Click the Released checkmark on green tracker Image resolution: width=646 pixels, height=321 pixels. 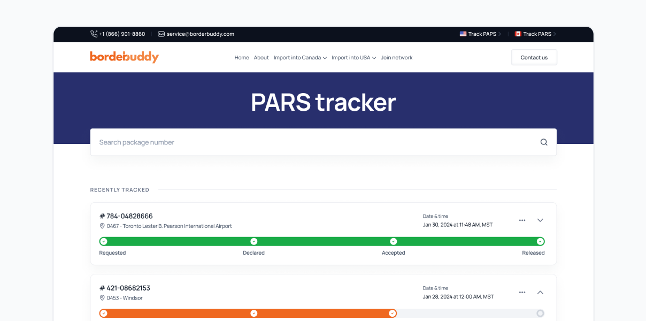[x=540, y=241]
